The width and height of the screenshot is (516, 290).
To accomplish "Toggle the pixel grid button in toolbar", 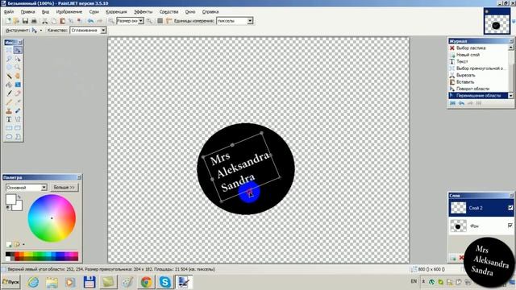I will click(x=160, y=21).
